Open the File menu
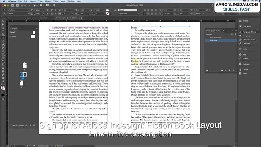Screen dimensions: 261x147 coord(20,1)
